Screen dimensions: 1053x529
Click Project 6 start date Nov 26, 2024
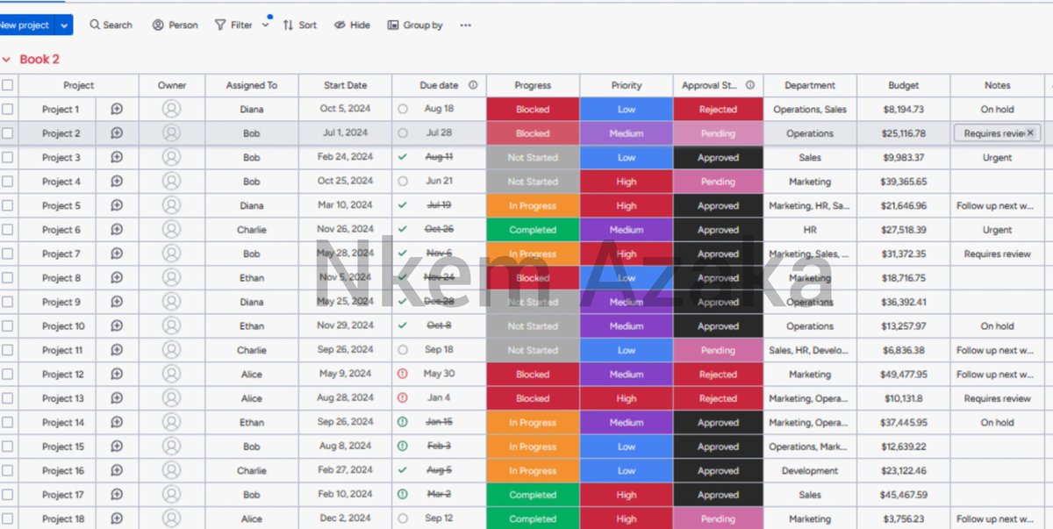pos(346,229)
